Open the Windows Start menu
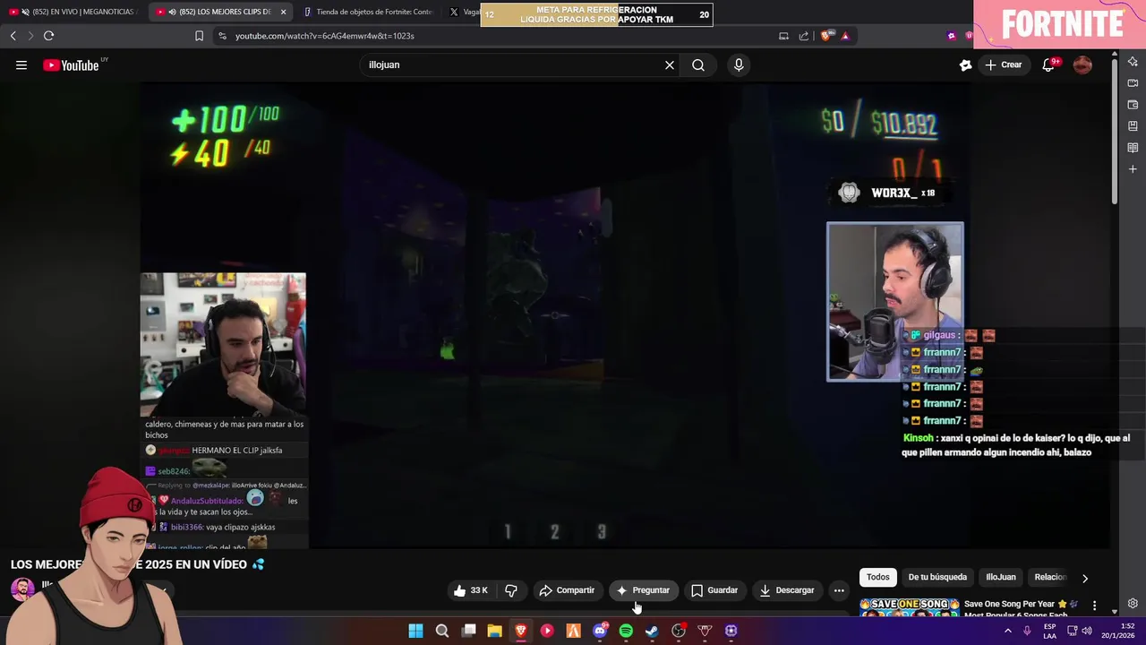This screenshot has width=1146, height=645. pos(415,631)
